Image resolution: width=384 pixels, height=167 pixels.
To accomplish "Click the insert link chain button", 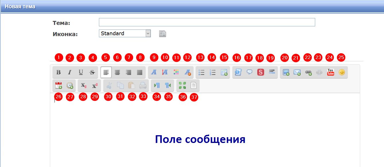I will (308, 72).
